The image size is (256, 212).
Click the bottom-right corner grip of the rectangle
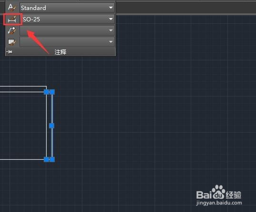[x=47, y=160]
